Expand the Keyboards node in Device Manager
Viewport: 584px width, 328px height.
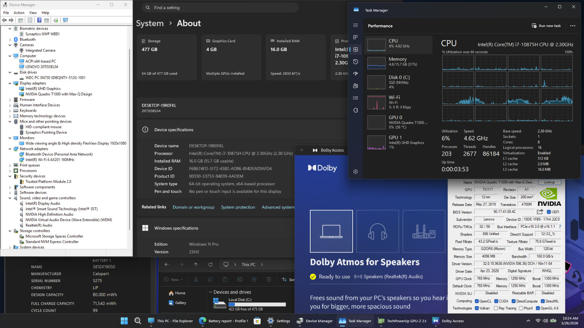point(10,110)
